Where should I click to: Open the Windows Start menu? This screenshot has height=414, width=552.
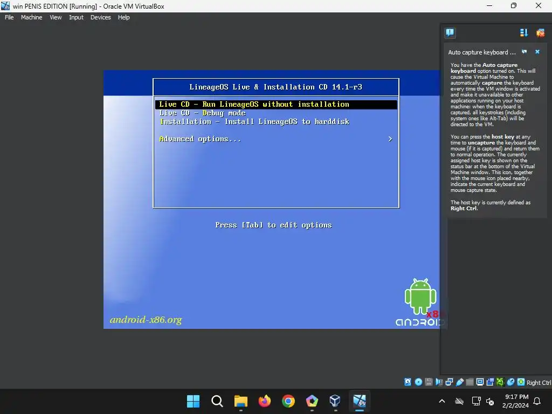coord(193,401)
